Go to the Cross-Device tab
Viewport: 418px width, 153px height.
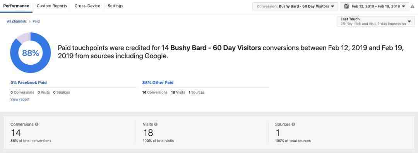[87, 6]
